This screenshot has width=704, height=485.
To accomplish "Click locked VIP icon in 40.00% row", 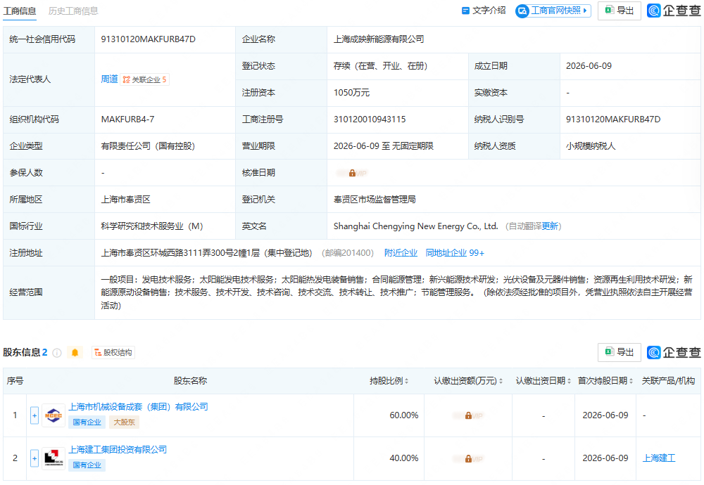I will pos(468,459).
